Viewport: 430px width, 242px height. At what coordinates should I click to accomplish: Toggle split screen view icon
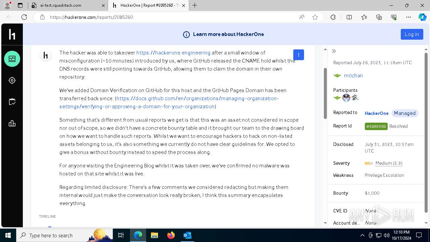pyautogui.click(x=349, y=17)
